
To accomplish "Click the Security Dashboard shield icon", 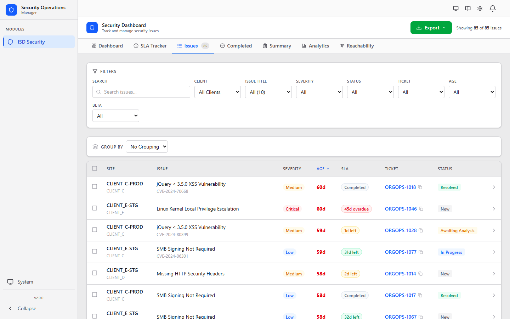I will click(92, 28).
